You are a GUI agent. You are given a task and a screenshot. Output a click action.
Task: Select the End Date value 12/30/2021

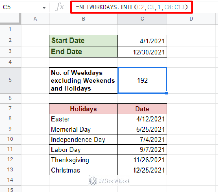[142, 52]
